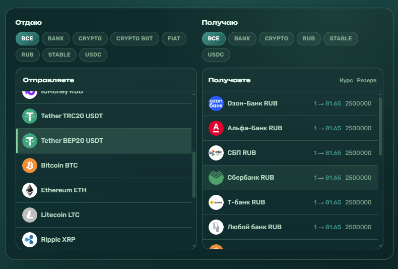
Task: Click the Ripple XRP icon
Action: tap(30, 240)
